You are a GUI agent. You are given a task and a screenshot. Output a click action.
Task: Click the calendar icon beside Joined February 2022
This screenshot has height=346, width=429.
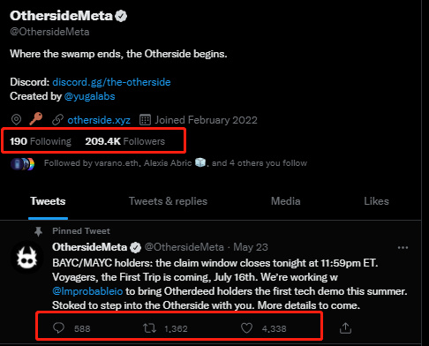pos(145,120)
